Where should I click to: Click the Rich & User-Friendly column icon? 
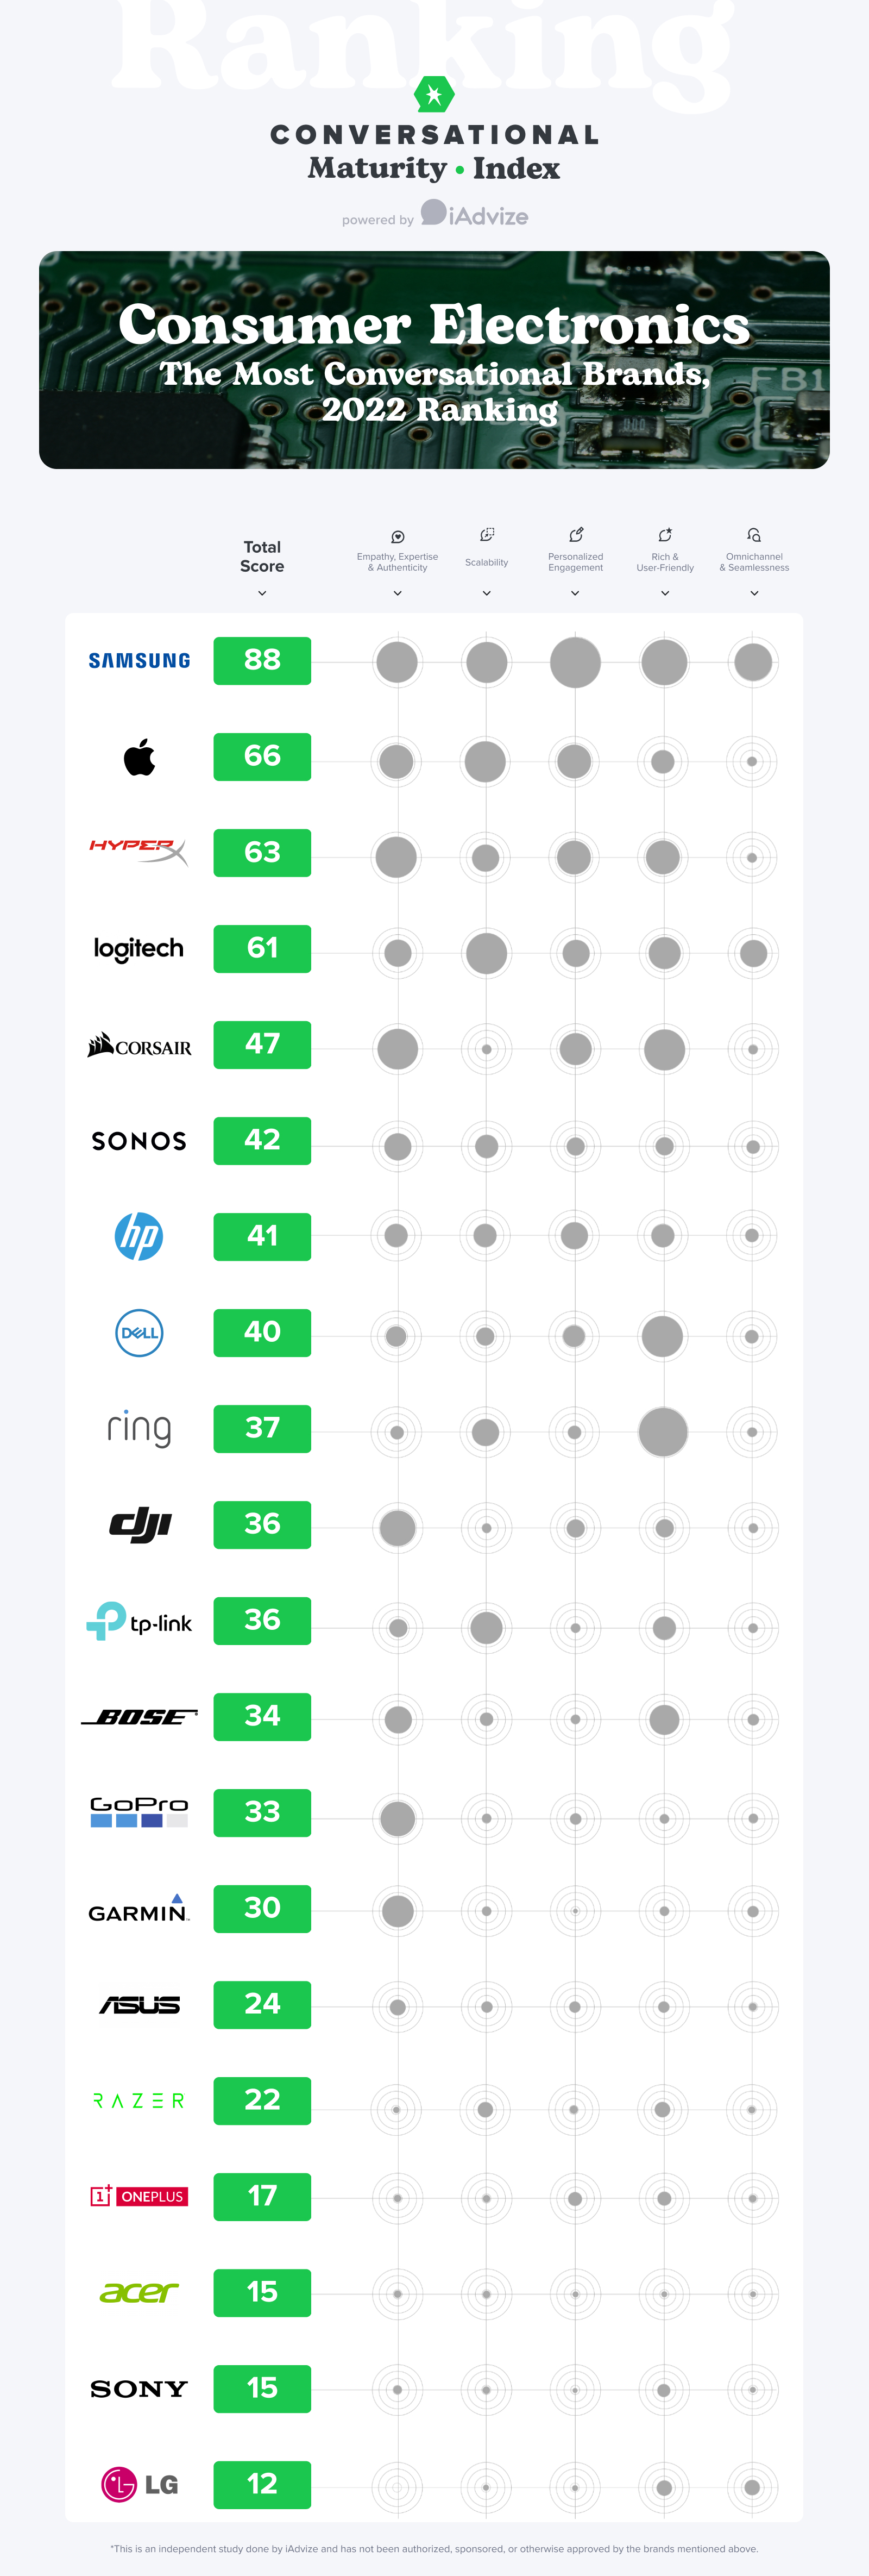coord(665,535)
